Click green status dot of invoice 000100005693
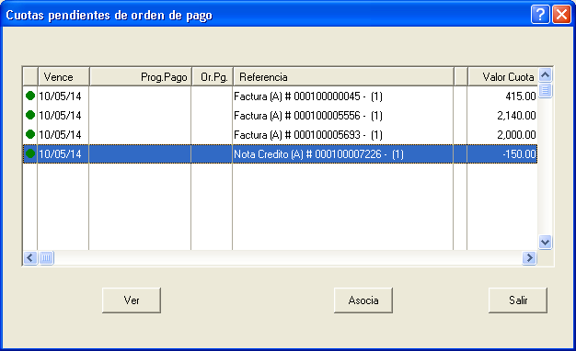The height and width of the screenshot is (351, 576). (x=30, y=134)
